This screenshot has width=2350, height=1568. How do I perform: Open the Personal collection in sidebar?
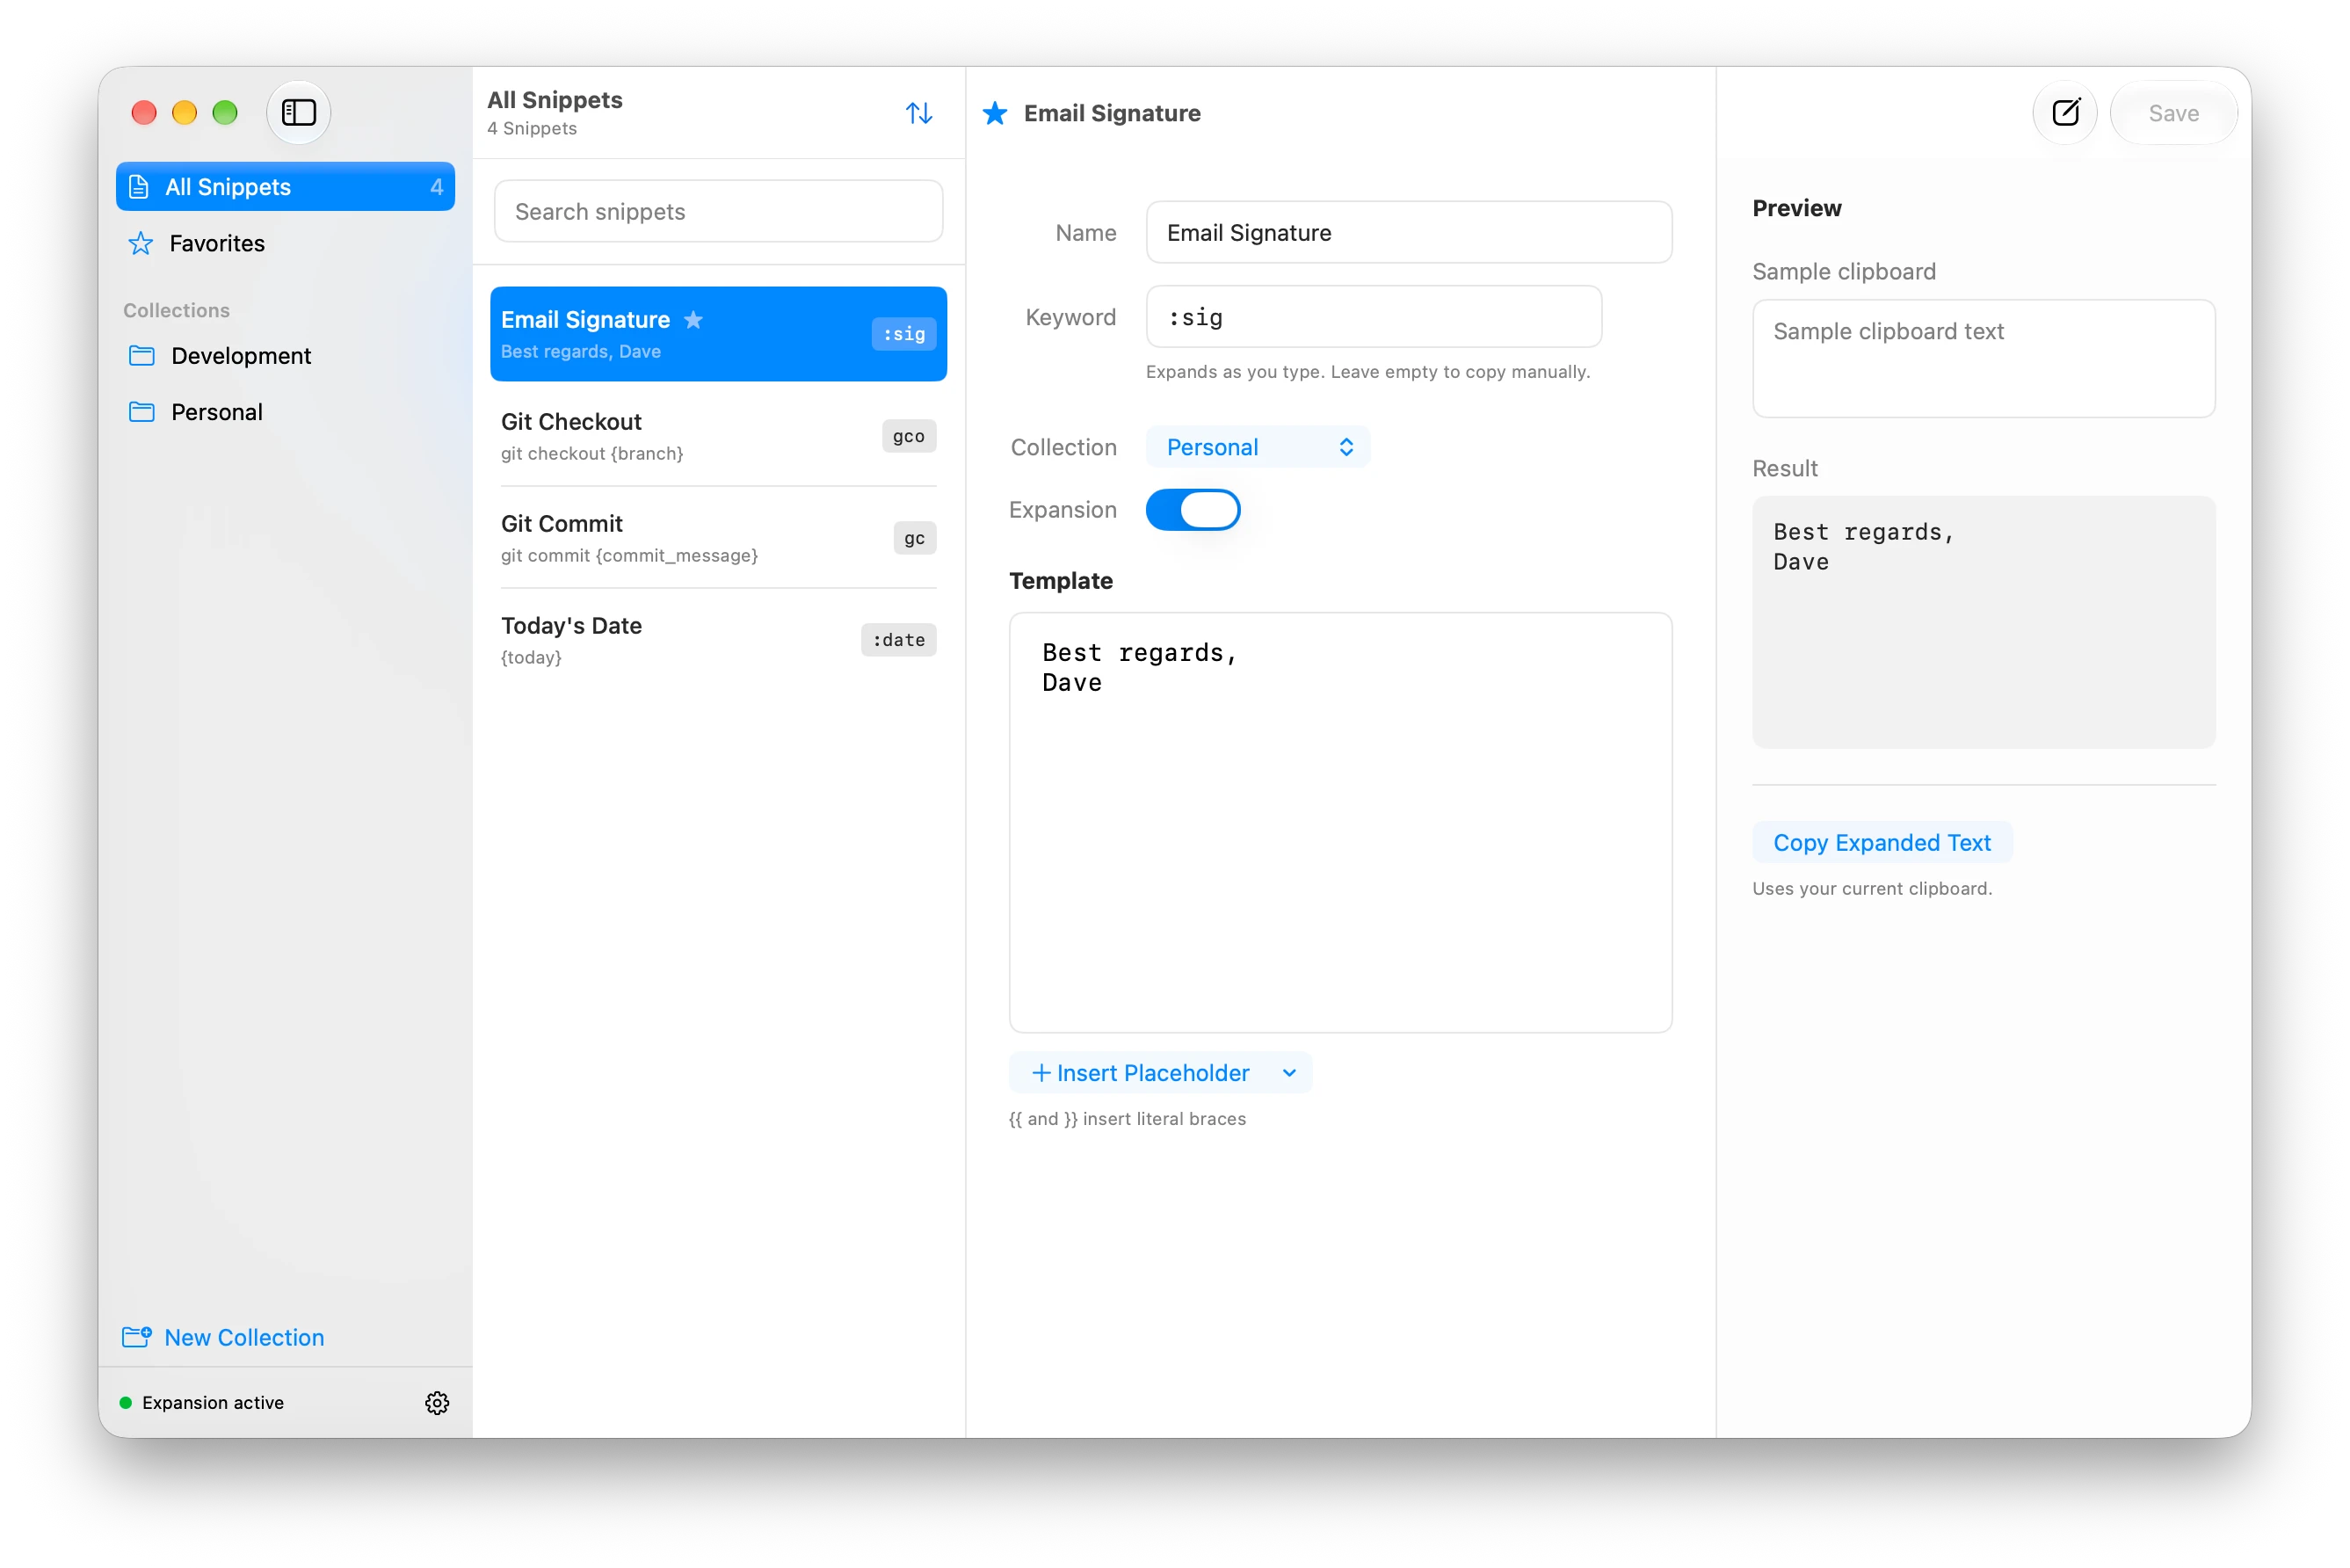click(x=285, y=411)
